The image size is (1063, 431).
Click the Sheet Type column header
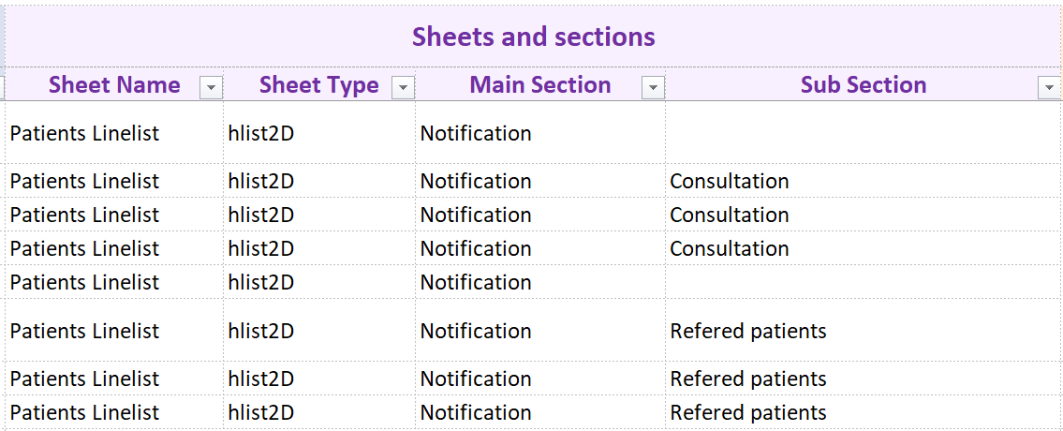[x=318, y=85]
